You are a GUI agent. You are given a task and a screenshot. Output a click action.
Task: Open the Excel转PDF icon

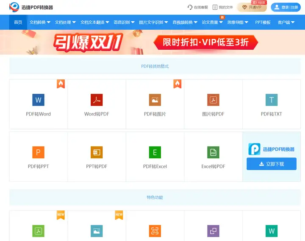click(x=213, y=152)
